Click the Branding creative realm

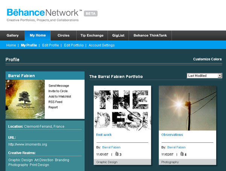(62, 160)
